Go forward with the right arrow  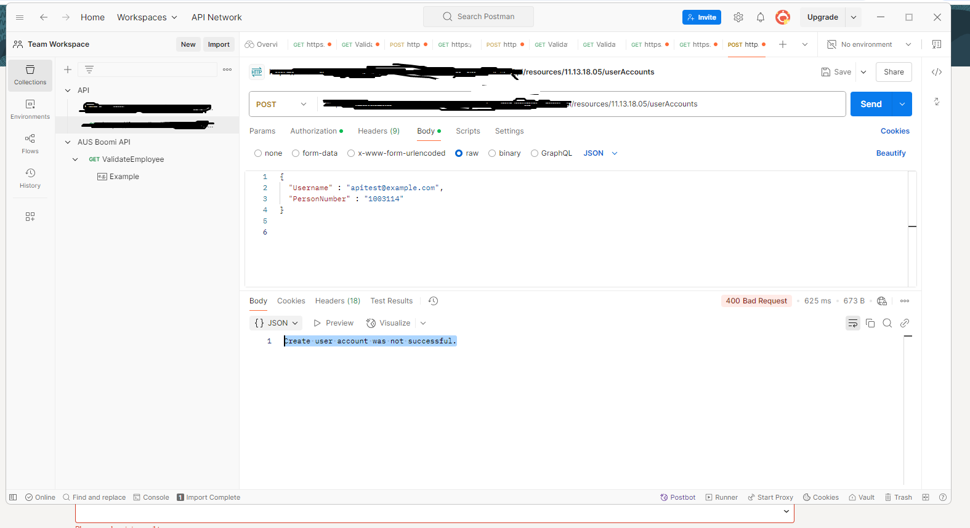[66, 17]
